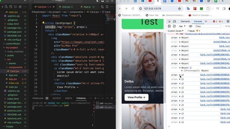Click the media control icon in Chrome toolbar
This screenshot has height=129, width=230.
click(217, 9)
